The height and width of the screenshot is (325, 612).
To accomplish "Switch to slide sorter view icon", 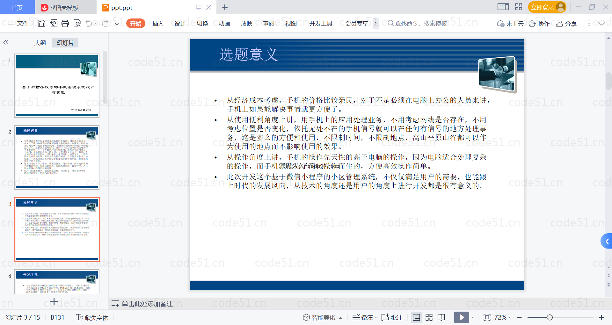I will point(429,317).
